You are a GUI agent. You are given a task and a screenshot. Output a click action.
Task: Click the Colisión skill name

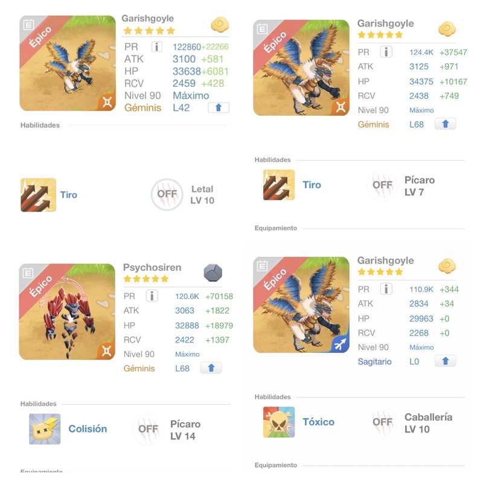coord(88,429)
